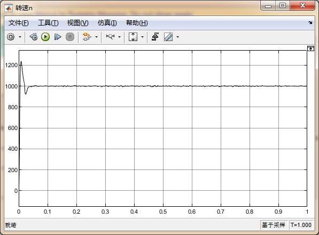Image resolution: width=319 pixels, height=235 pixels.
Task: Click the step back icon
Action: tap(34, 37)
